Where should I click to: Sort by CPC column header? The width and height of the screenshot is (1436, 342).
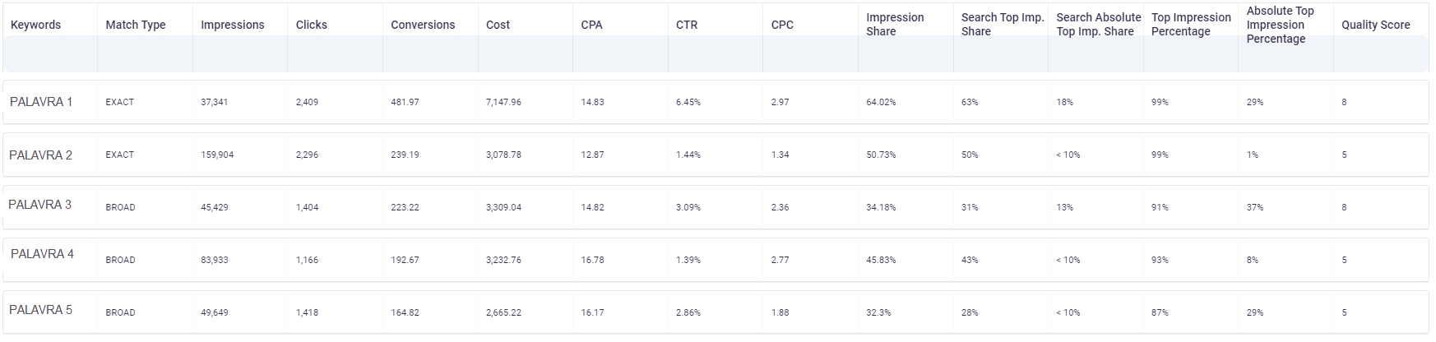click(782, 25)
